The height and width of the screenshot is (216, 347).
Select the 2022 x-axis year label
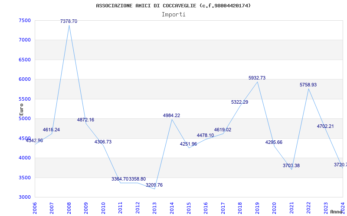point(308,208)
